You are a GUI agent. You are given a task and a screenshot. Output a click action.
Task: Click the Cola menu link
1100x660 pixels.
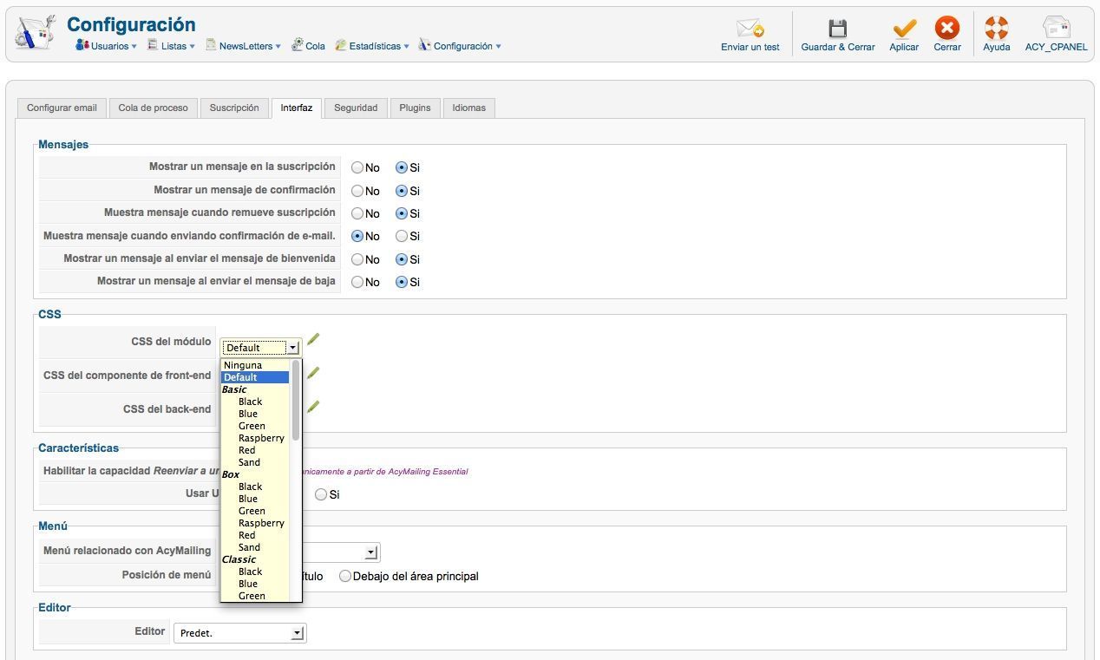click(x=315, y=46)
